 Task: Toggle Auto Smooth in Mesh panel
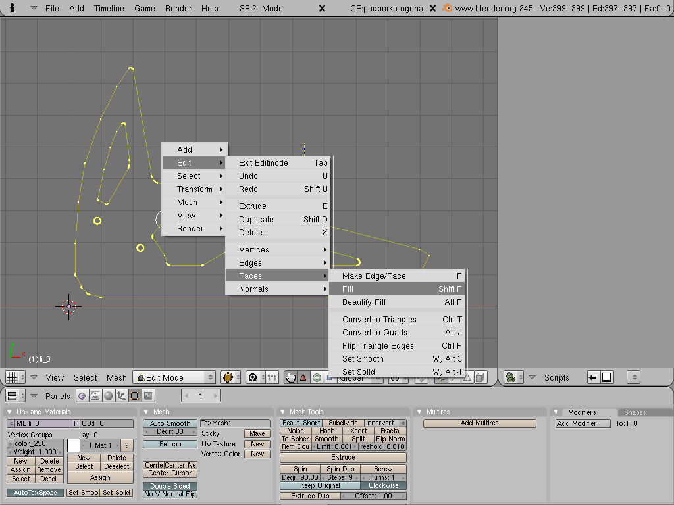170,423
